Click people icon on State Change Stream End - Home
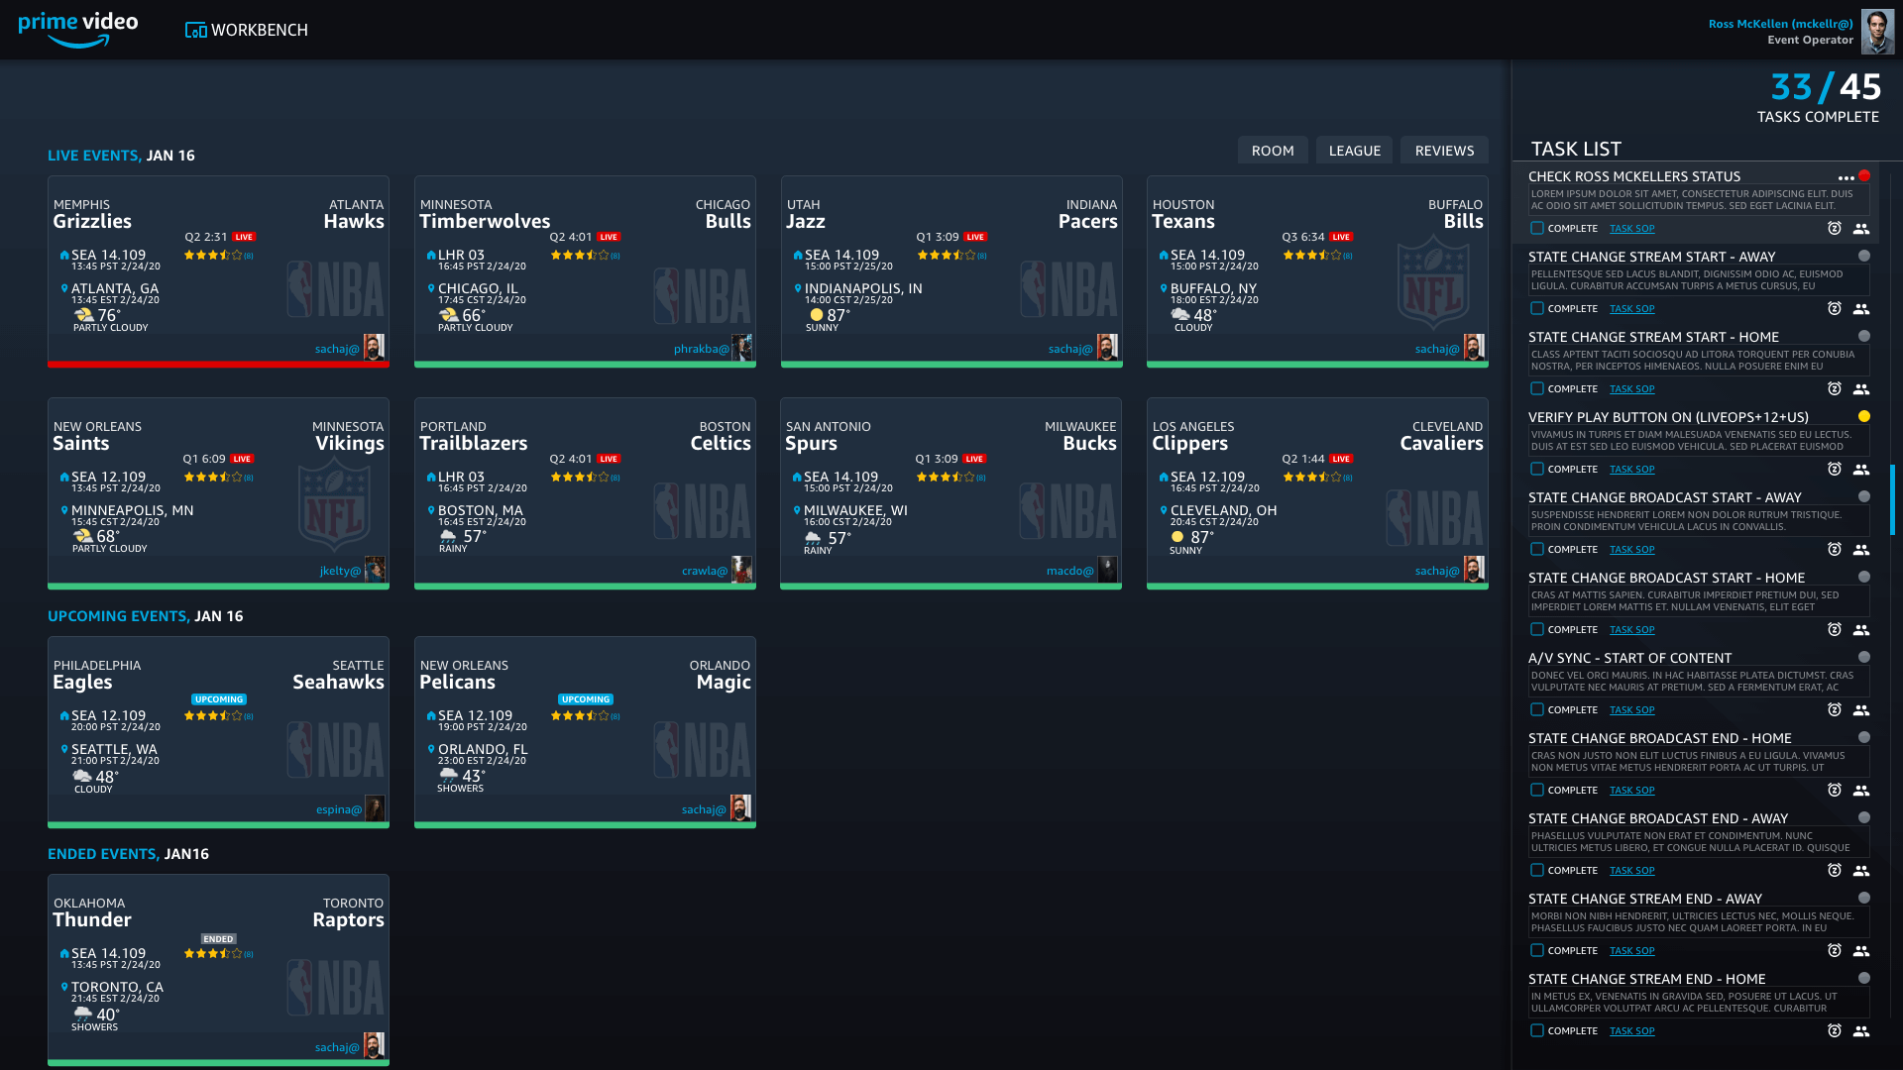Viewport: 1903px width, 1070px height. pyautogui.click(x=1861, y=1031)
